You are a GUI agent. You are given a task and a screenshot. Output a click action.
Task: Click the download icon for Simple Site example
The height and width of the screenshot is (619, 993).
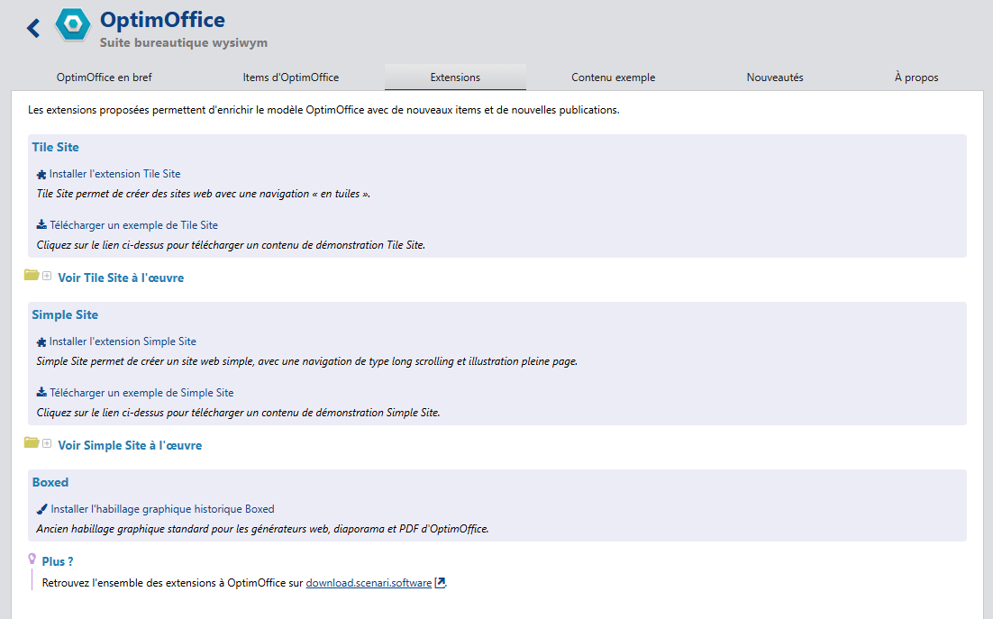[41, 393]
